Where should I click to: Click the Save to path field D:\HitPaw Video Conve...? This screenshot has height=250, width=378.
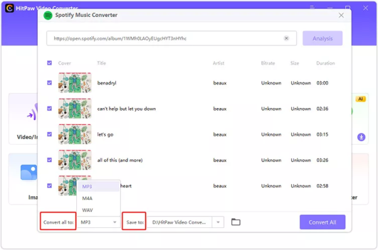(x=180, y=222)
